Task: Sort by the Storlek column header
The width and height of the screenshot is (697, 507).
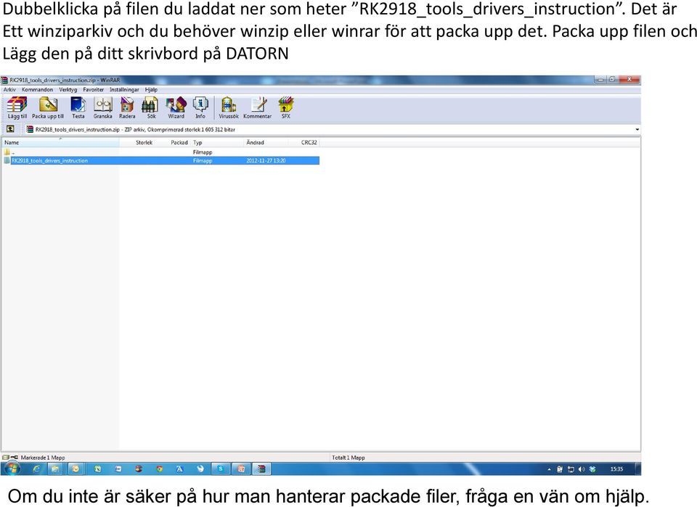Action: pos(137,142)
